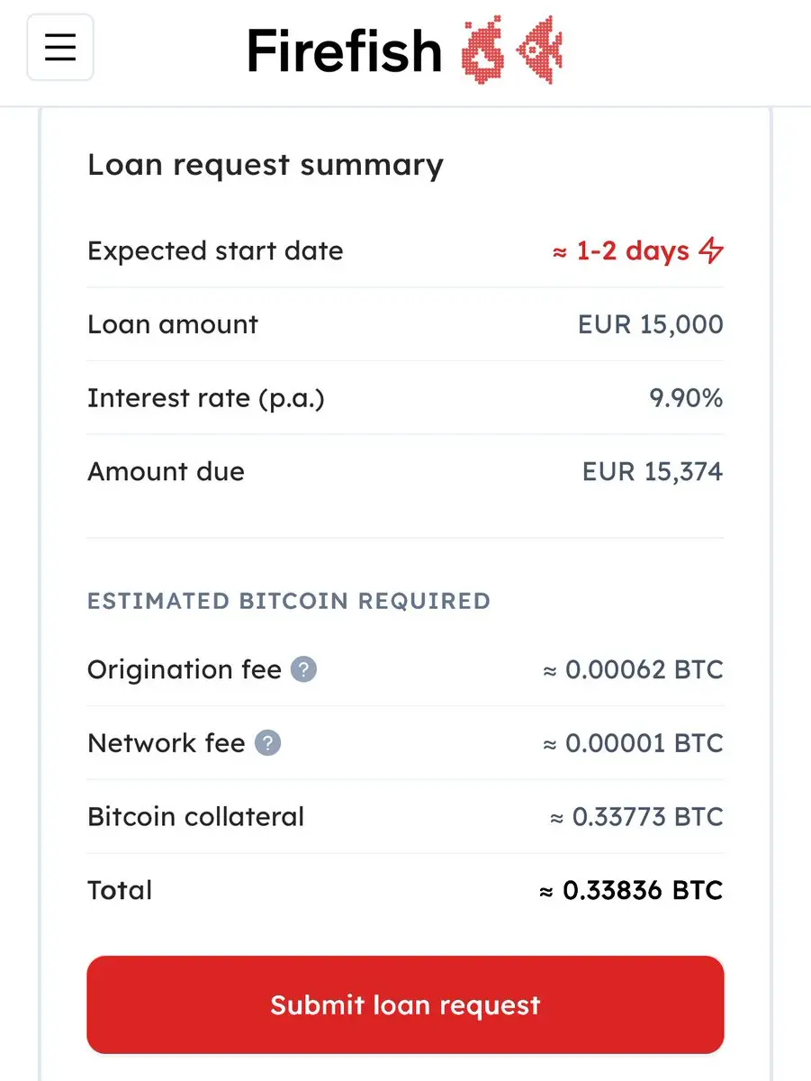Click the Network fee help icon
Screen dimensions: 811x1081
268,743
